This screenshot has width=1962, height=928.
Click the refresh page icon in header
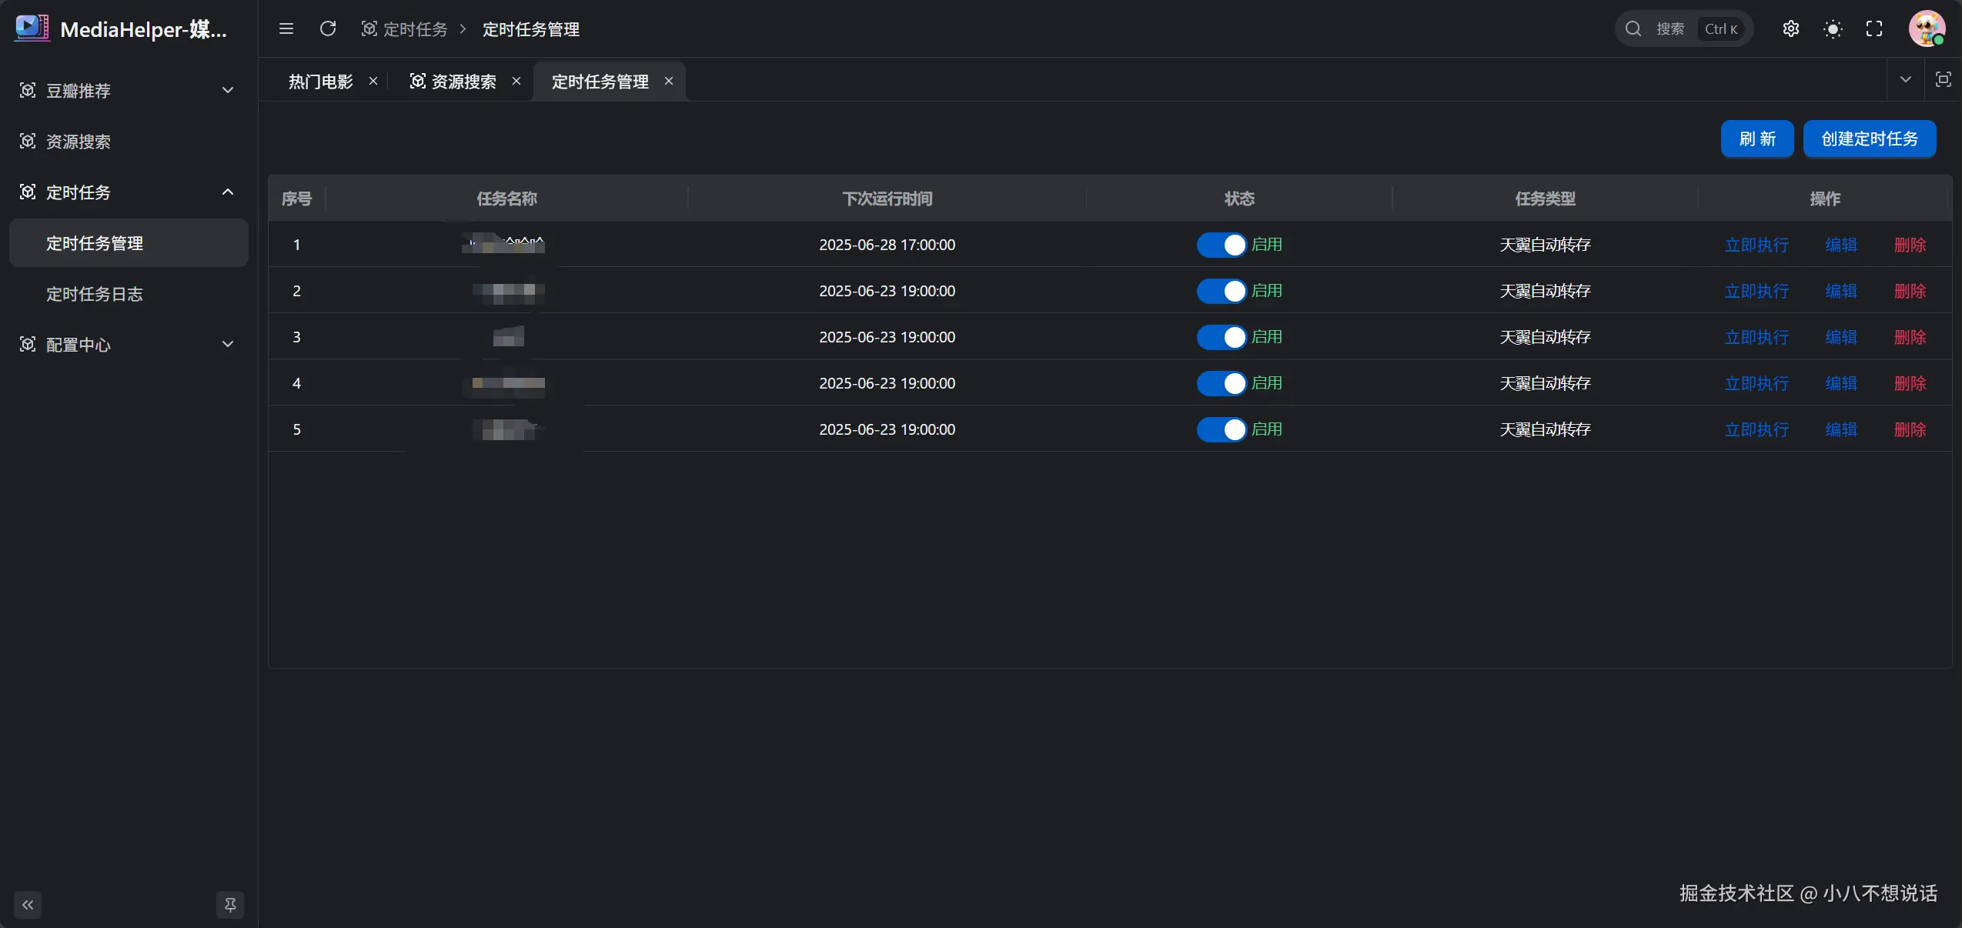click(328, 29)
